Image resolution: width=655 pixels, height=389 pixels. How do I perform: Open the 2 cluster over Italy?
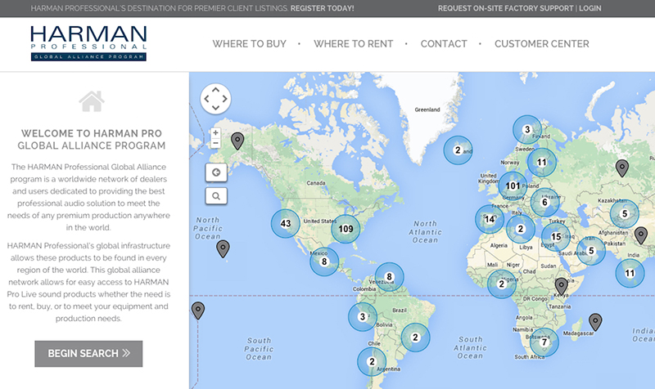click(x=521, y=229)
